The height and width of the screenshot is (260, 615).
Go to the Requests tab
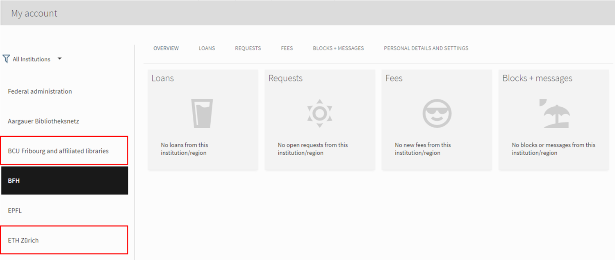(x=248, y=48)
